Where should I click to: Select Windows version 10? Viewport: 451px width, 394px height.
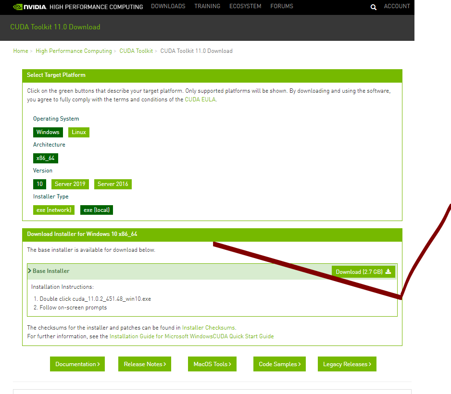(x=40, y=184)
